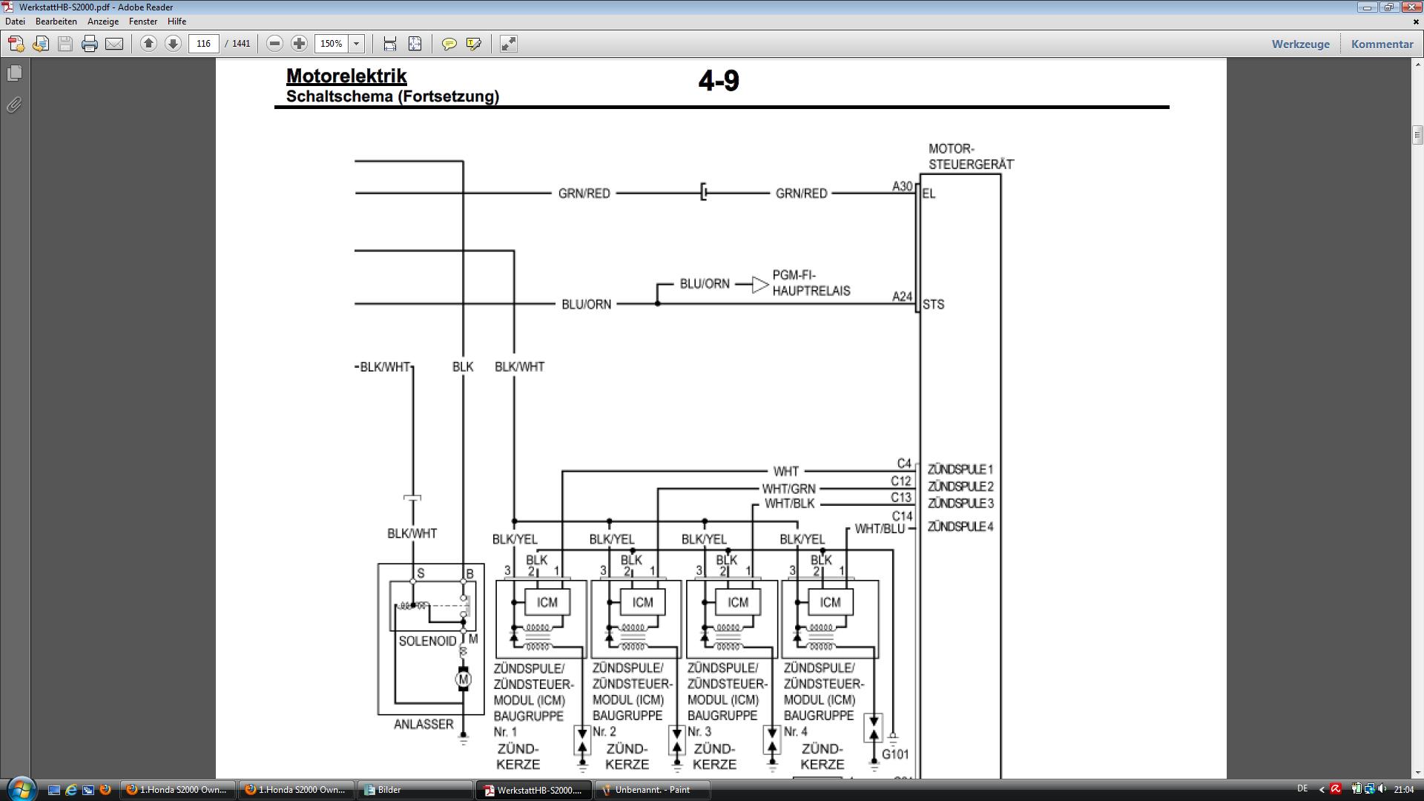Image resolution: width=1424 pixels, height=801 pixels.
Task: Toggle fit one full page view
Action: coord(415,44)
